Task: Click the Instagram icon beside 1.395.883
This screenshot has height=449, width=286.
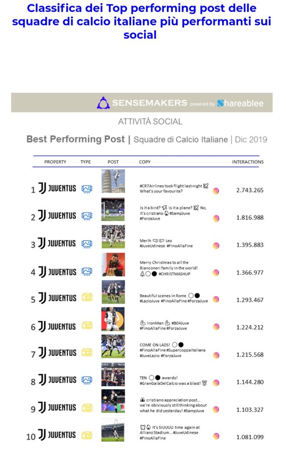Action: (x=216, y=245)
